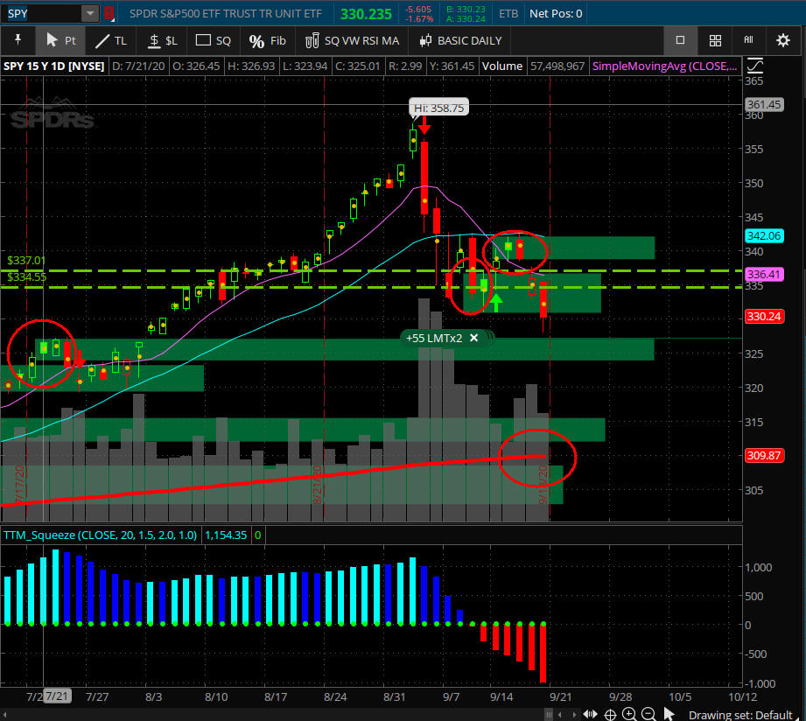Open the chart grid layout icon
Screen dimensions: 806x721
[715, 40]
